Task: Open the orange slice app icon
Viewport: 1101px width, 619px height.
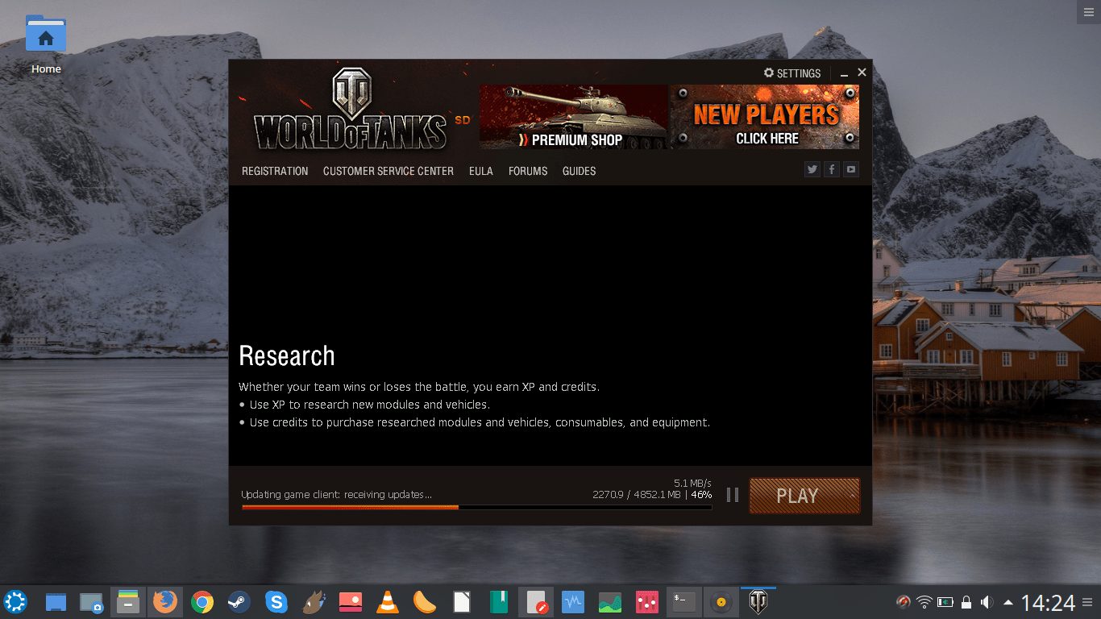Action: pos(425,602)
